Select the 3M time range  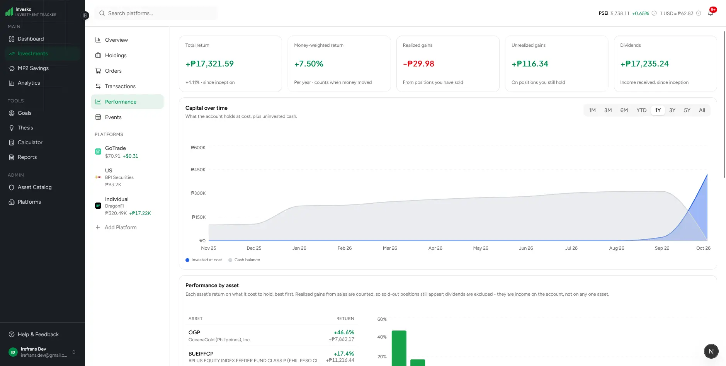pyautogui.click(x=608, y=111)
